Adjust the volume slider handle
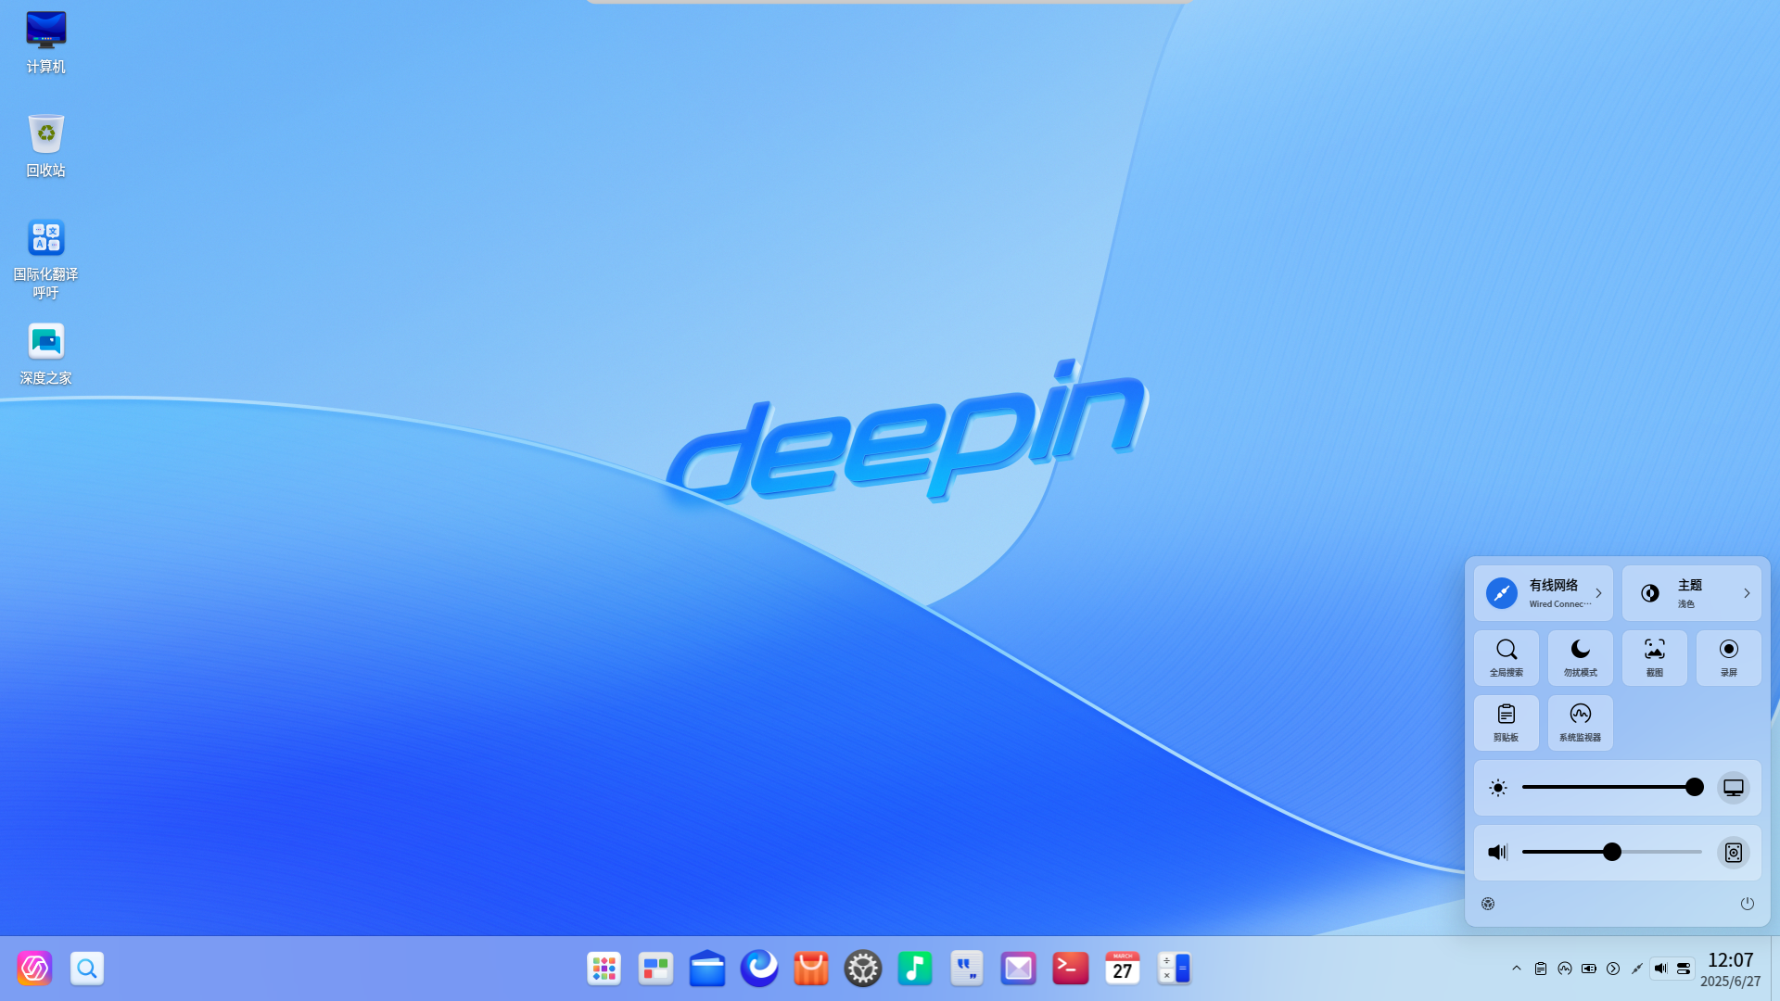Viewport: 1780px width, 1001px height. pyautogui.click(x=1612, y=852)
